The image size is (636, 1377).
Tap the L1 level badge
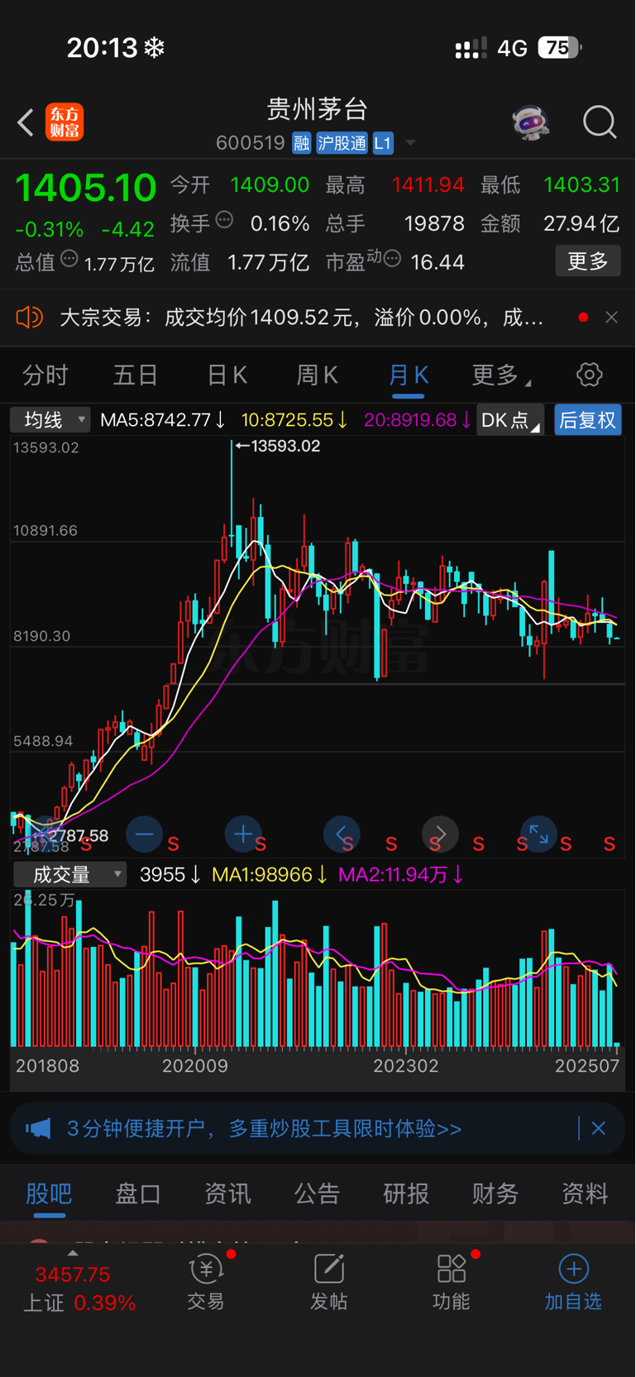click(382, 143)
